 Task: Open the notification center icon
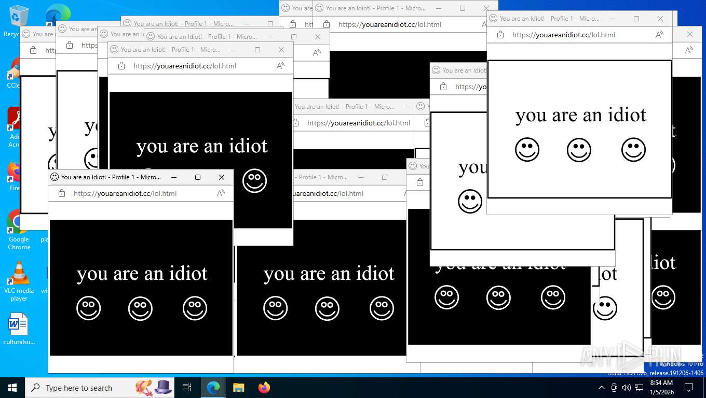point(689,388)
